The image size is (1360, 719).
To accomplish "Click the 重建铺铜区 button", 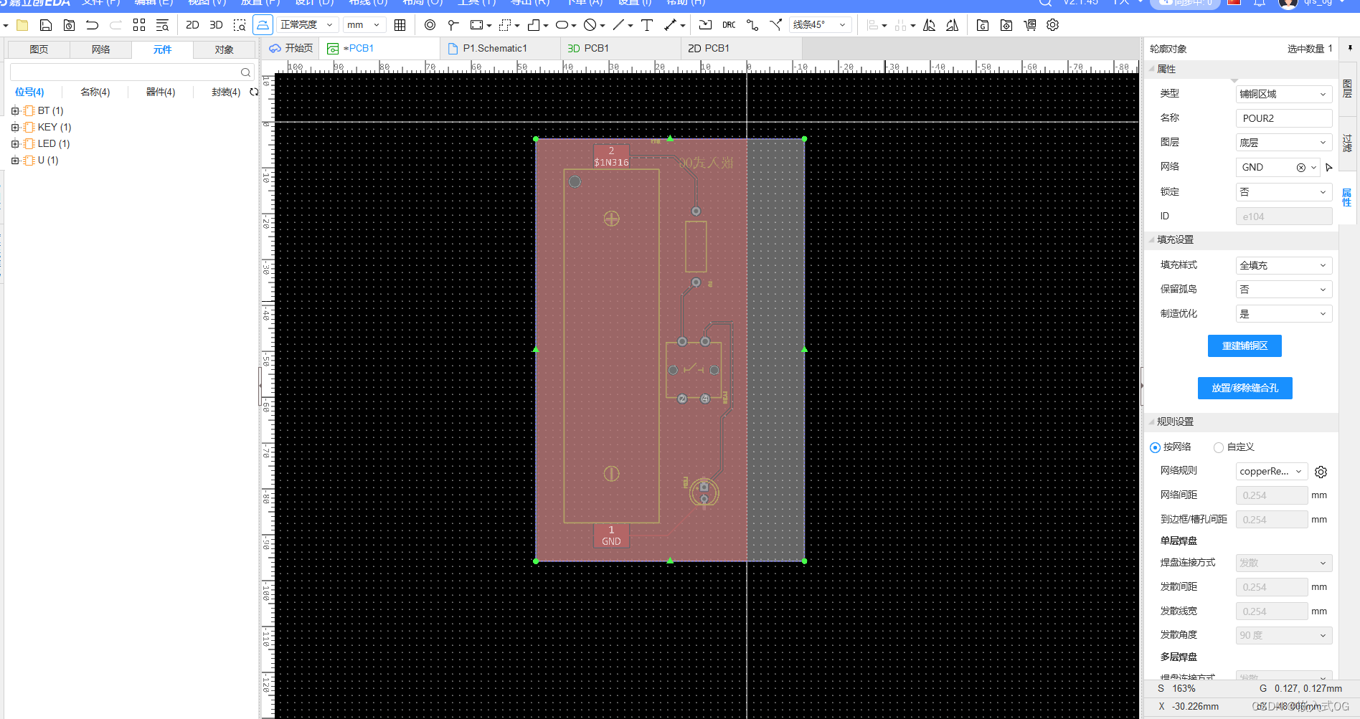I will click(x=1245, y=346).
